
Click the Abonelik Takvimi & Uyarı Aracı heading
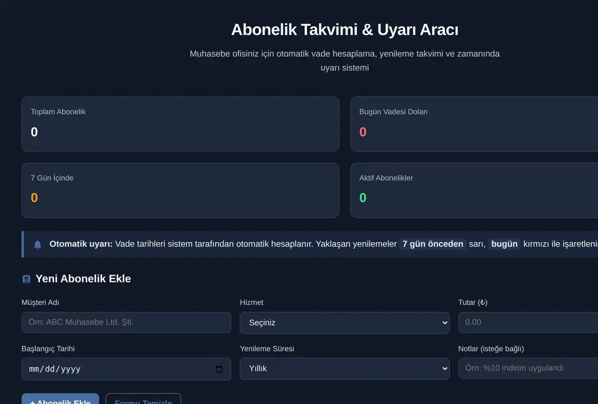click(x=345, y=30)
